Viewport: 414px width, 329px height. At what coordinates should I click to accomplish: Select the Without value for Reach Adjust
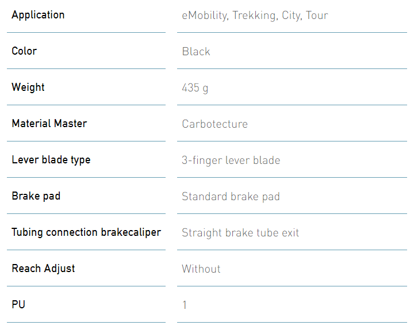pyautogui.click(x=201, y=269)
